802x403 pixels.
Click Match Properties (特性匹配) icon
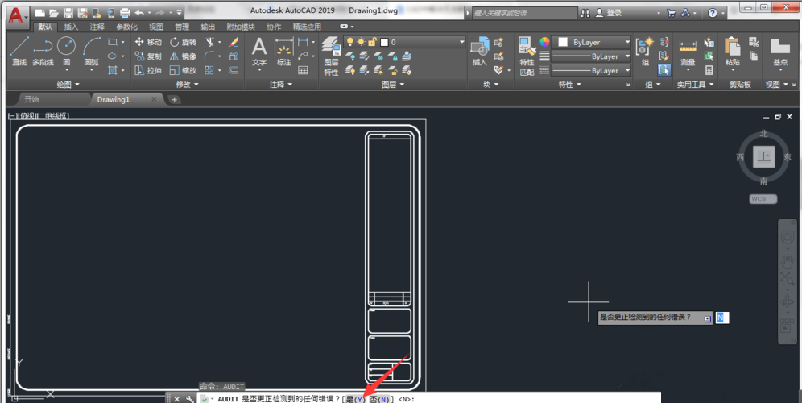point(527,56)
